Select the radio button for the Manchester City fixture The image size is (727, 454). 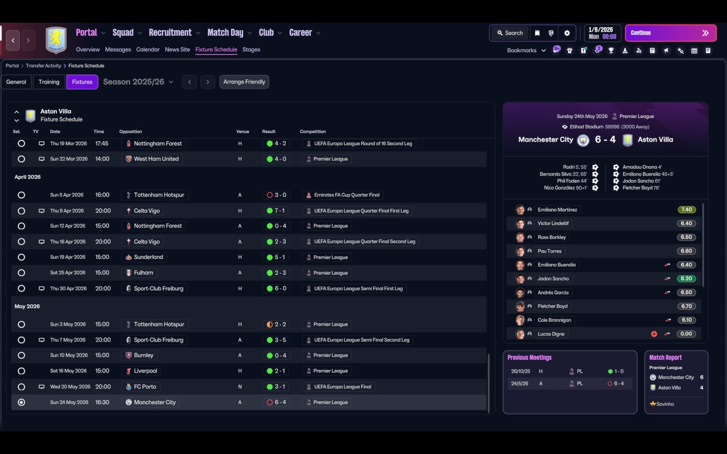click(22, 402)
